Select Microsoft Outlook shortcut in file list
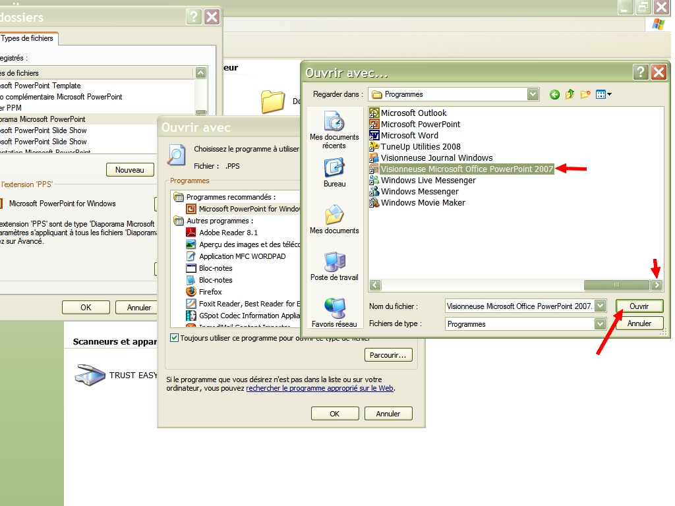 coord(413,113)
